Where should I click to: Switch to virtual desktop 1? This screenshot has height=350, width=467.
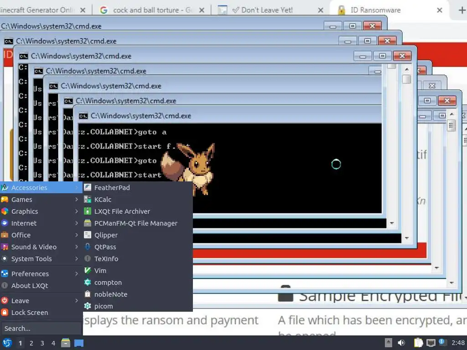[x=20, y=343]
